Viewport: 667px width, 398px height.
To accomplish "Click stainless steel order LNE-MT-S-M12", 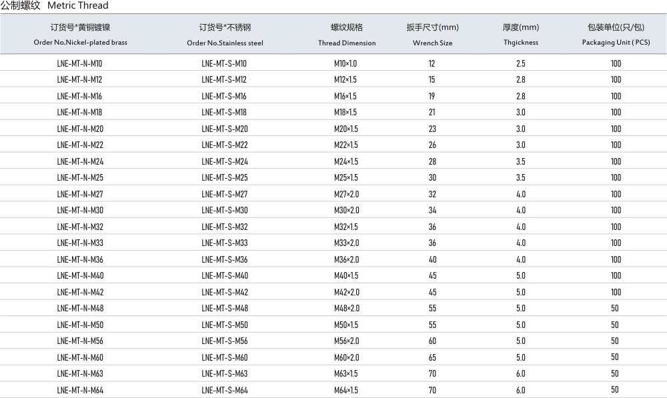I will [224, 80].
